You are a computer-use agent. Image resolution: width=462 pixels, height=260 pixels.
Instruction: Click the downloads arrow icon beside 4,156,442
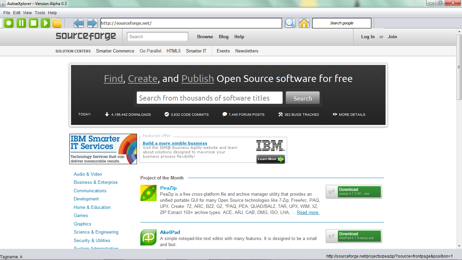click(x=107, y=114)
